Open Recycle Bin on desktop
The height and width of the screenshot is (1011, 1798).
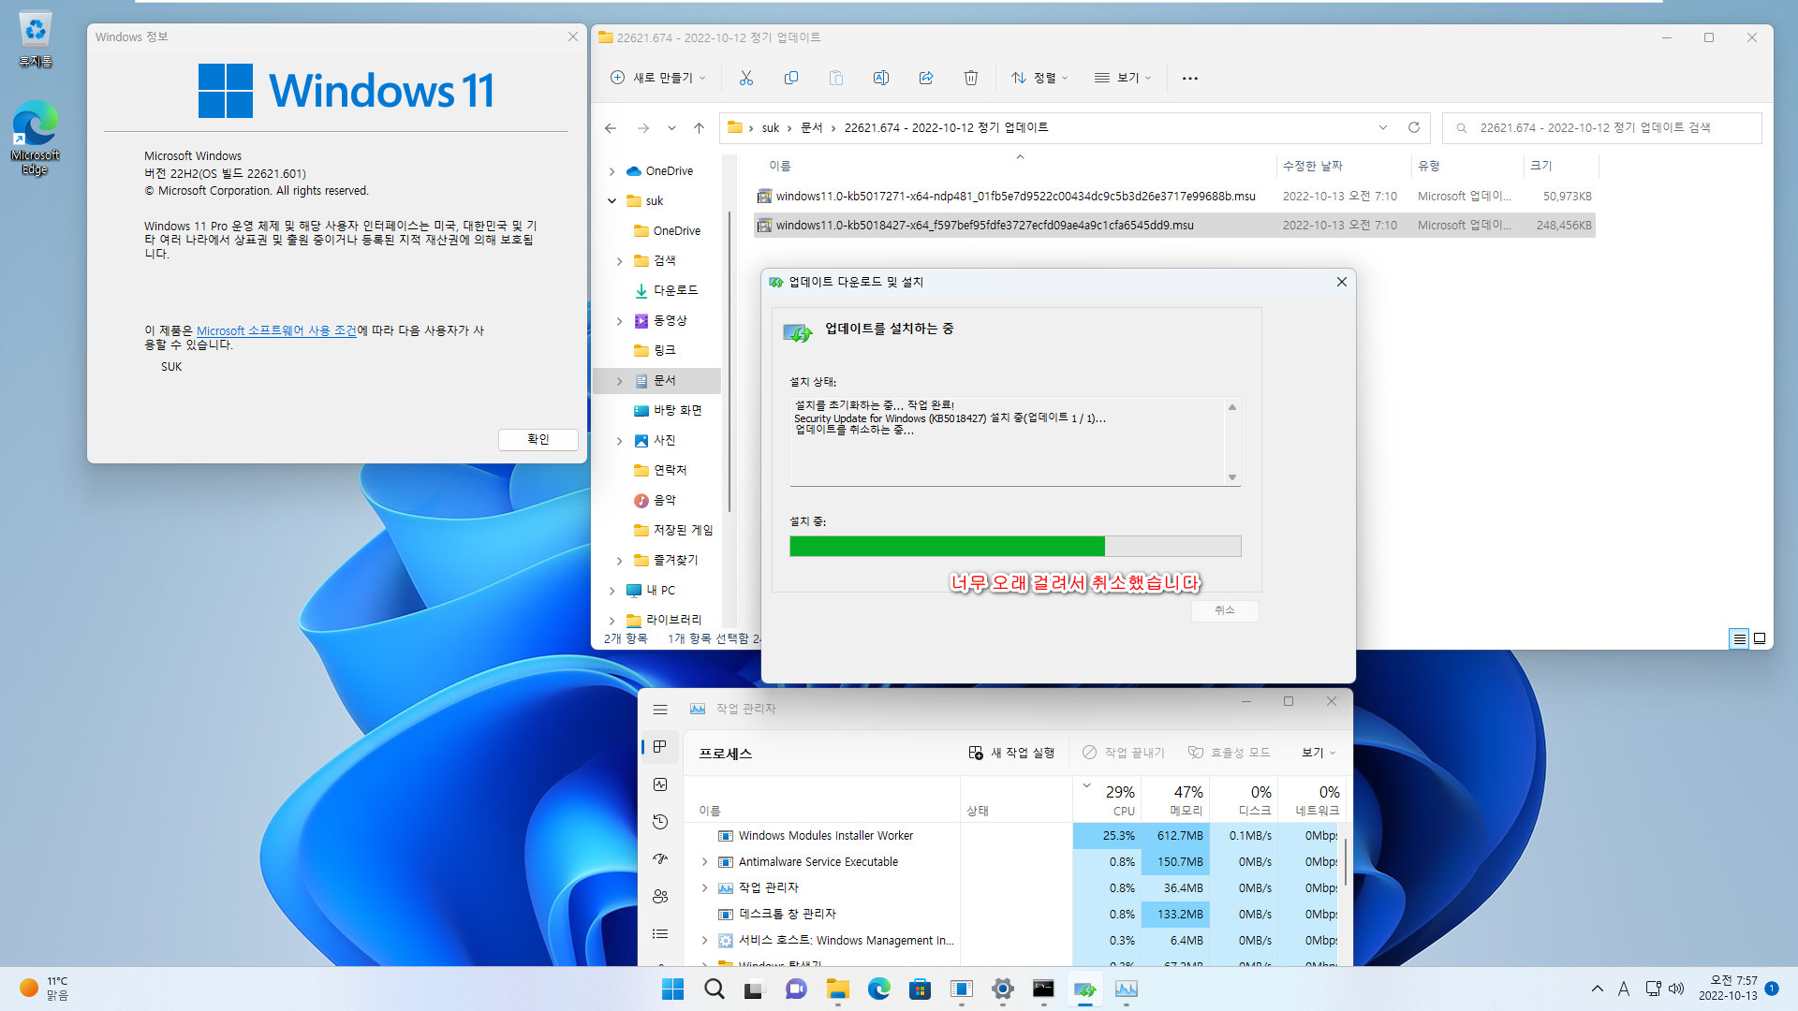tap(35, 39)
